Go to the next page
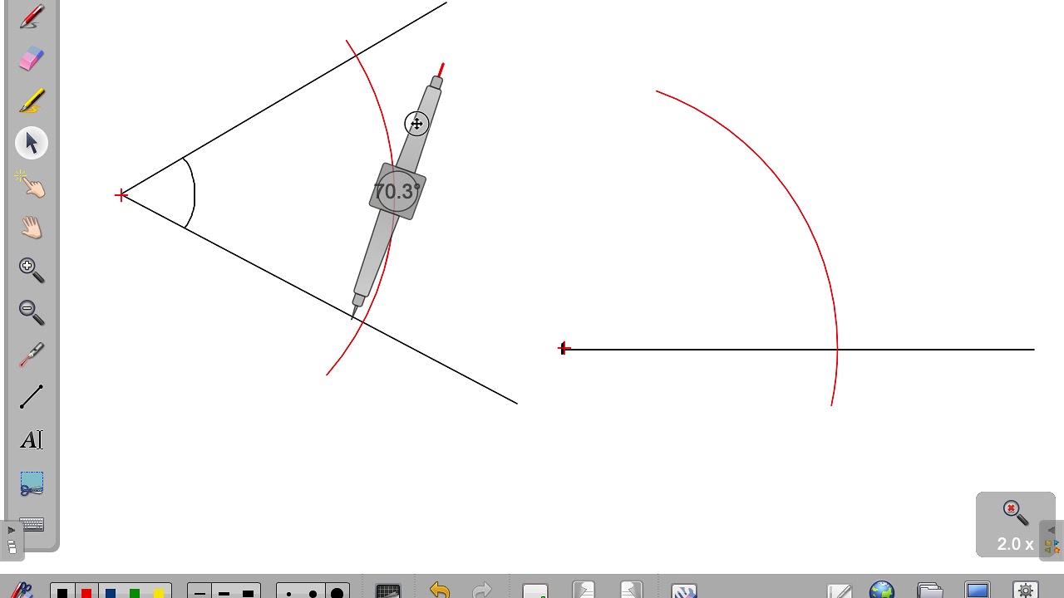1064x598 pixels. (632, 591)
